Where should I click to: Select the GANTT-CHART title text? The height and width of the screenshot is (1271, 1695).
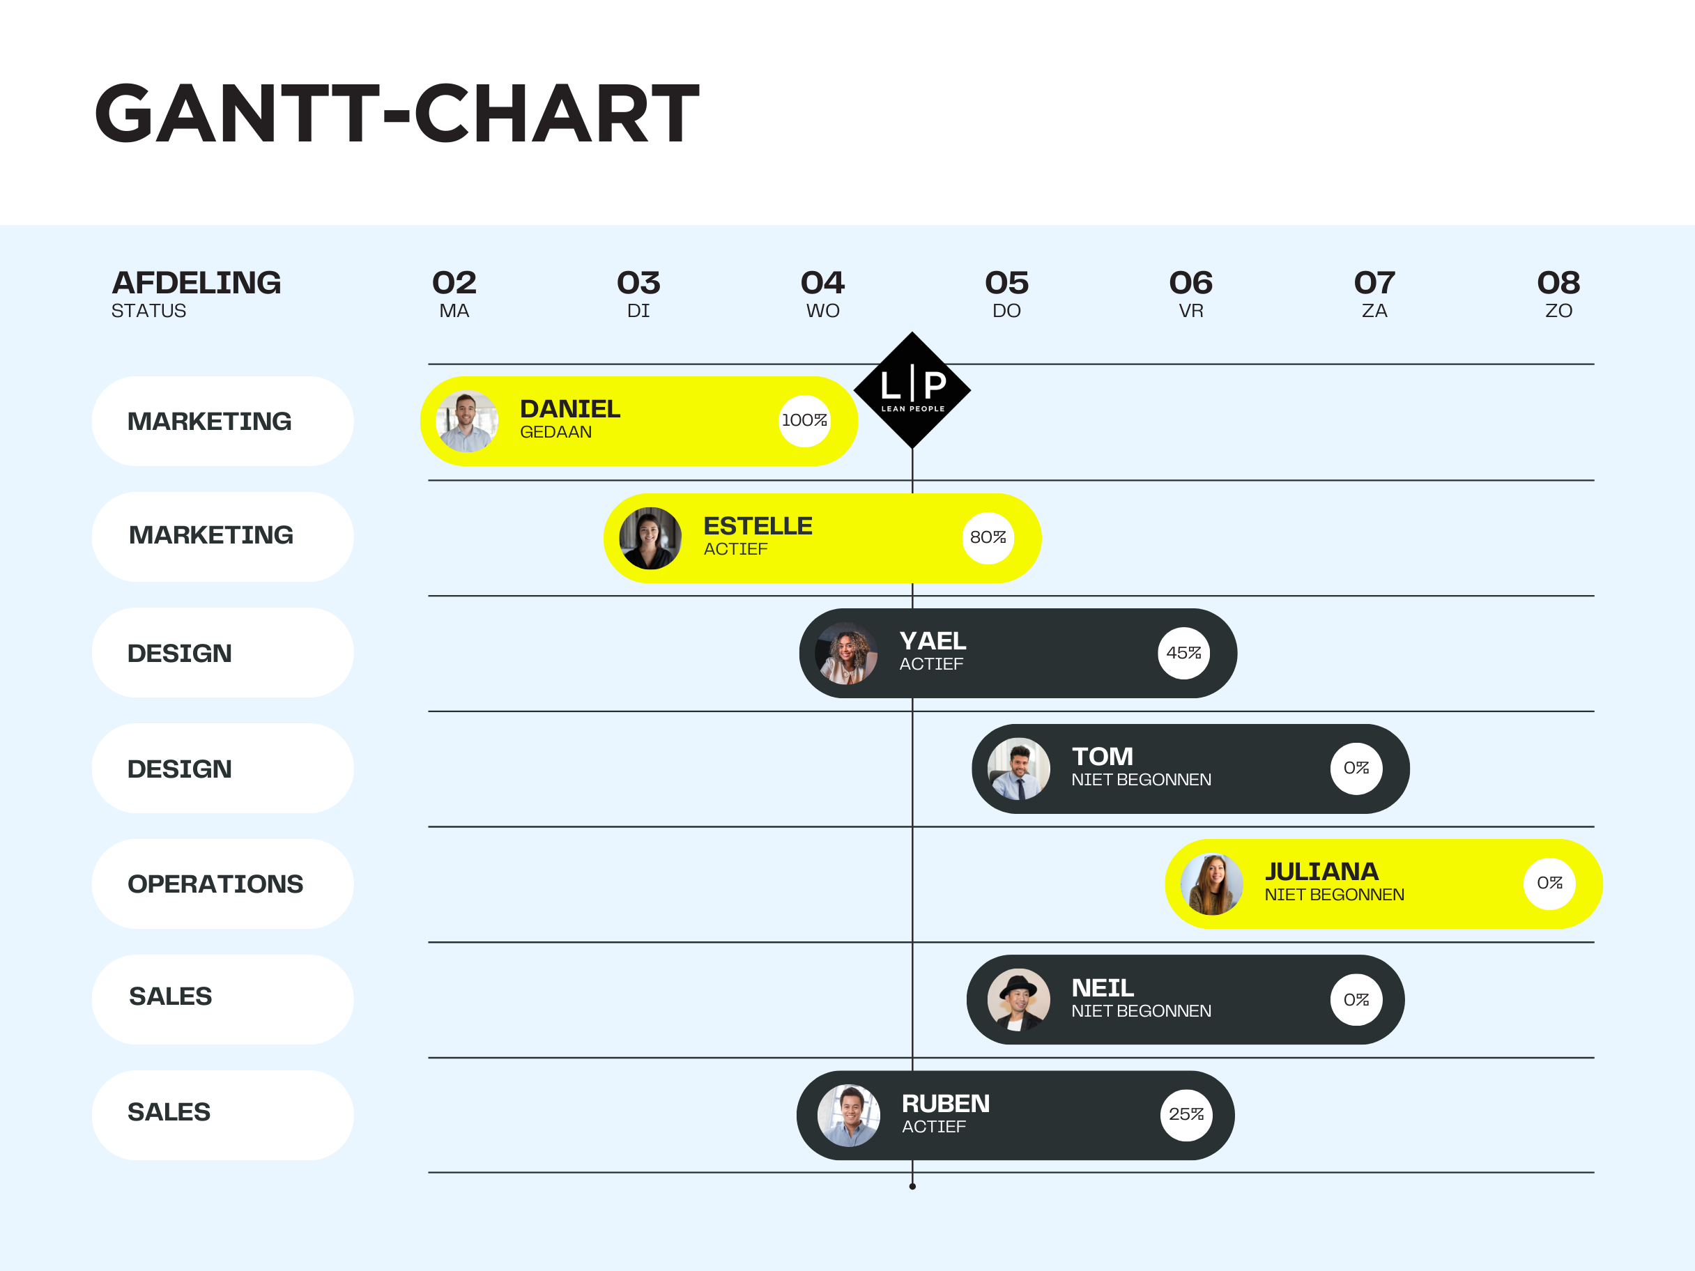click(397, 114)
